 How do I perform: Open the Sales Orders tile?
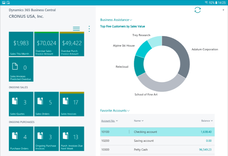coord(47,104)
